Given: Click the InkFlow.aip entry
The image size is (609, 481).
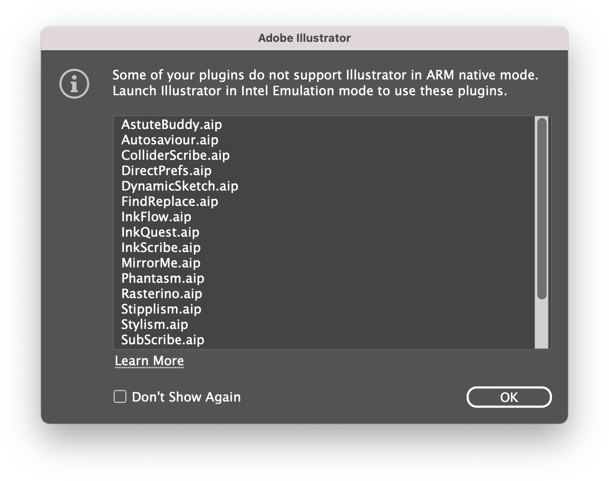Looking at the screenshot, I should pyautogui.click(x=156, y=217).
